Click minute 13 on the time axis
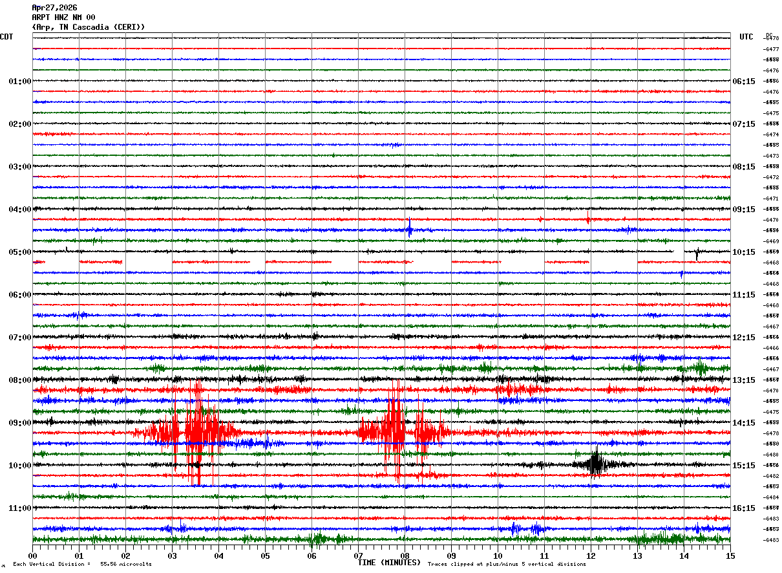The image size is (782, 573). [637, 556]
